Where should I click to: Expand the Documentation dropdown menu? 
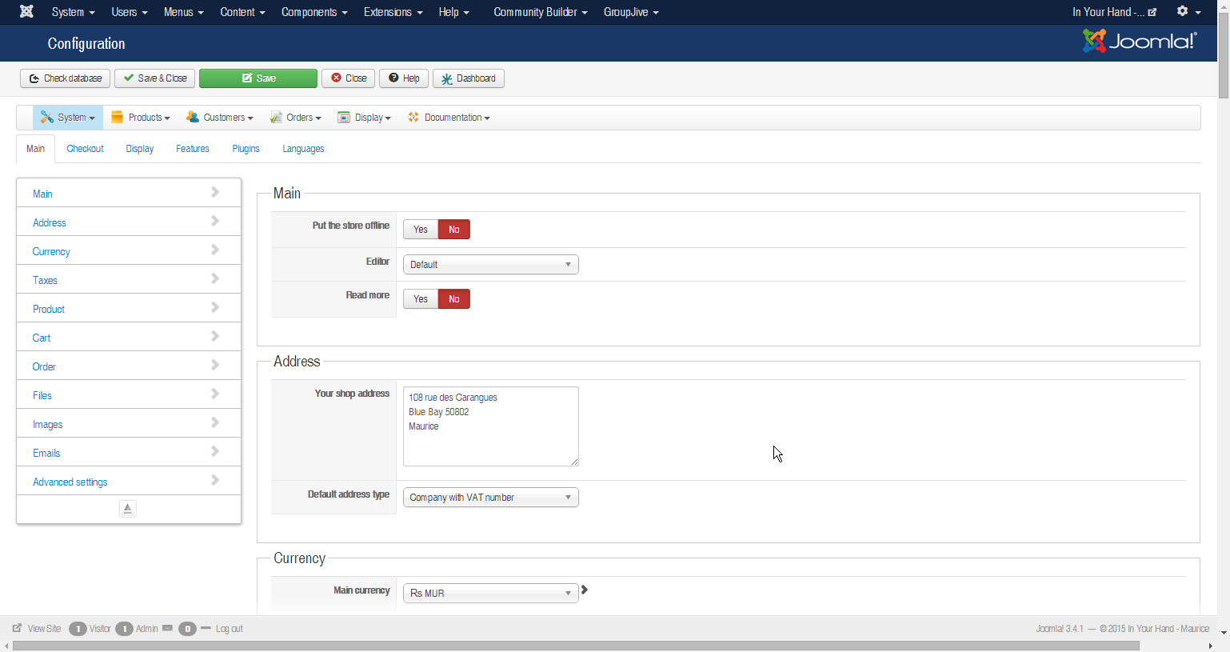[449, 118]
